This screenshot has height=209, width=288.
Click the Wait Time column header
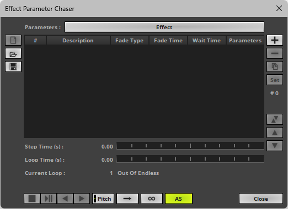click(x=206, y=40)
